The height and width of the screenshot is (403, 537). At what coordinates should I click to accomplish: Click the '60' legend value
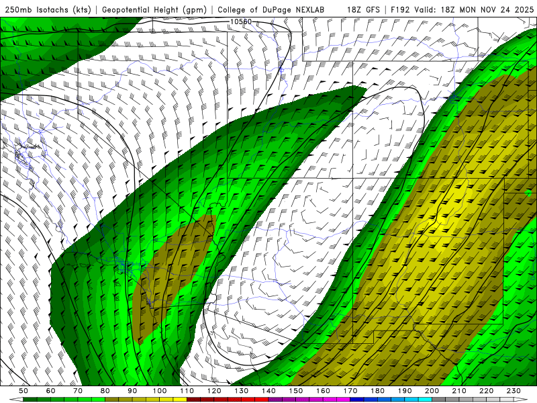(x=51, y=391)
